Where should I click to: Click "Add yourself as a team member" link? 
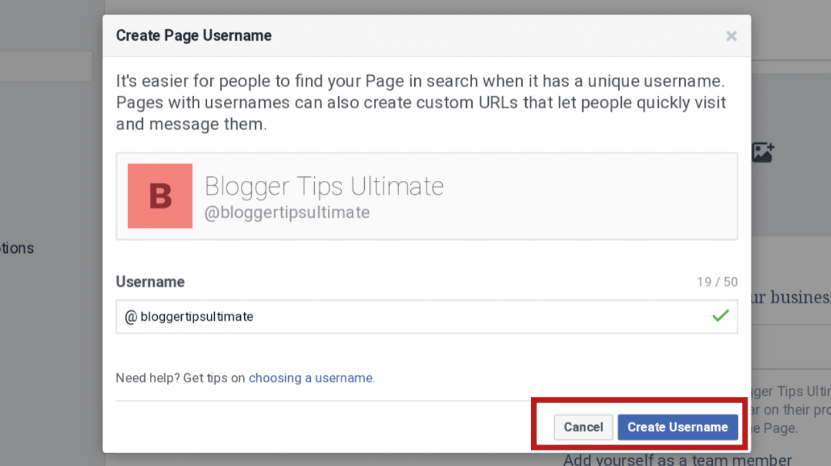click(677, 460)
